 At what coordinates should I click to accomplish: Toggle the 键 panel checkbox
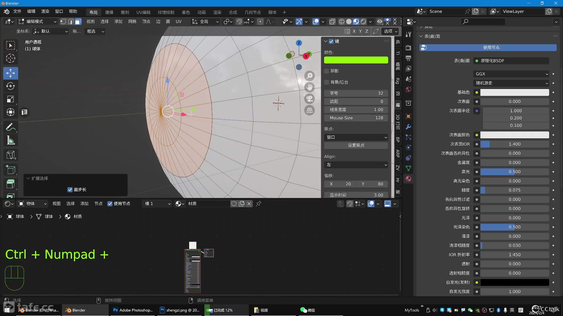[x=331, y=41]
